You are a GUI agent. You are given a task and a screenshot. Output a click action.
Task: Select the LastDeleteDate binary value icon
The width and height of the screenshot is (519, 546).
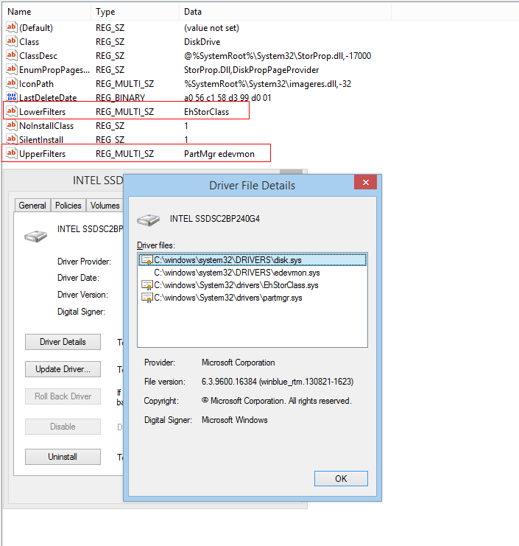(12, 97)
